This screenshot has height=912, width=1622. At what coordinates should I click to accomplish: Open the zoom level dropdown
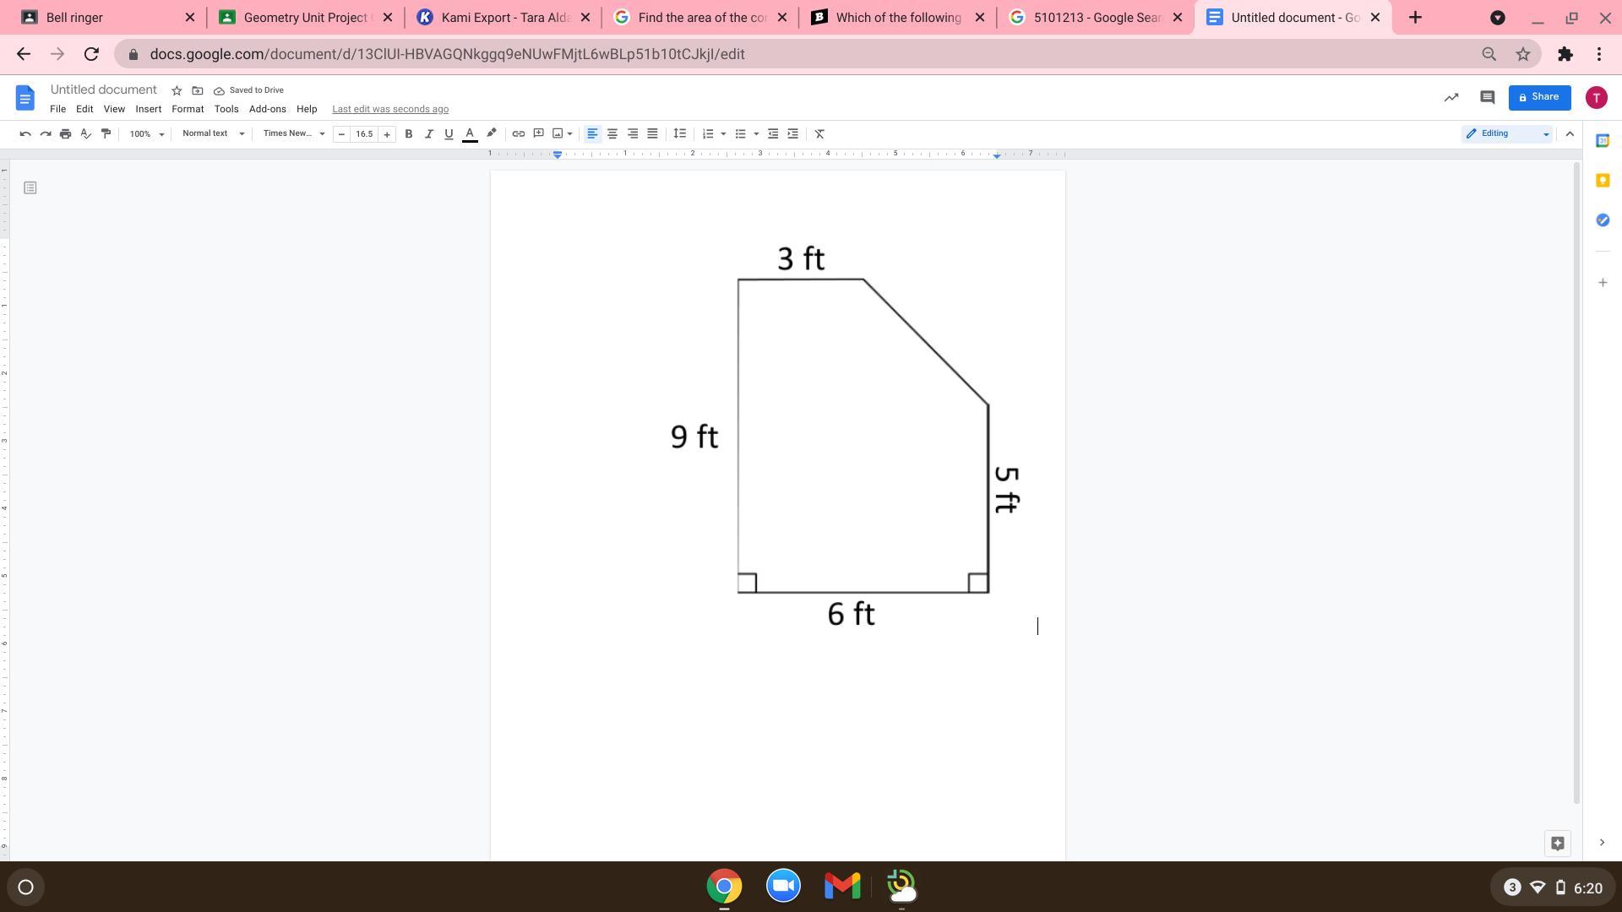[x=147, y=134]
